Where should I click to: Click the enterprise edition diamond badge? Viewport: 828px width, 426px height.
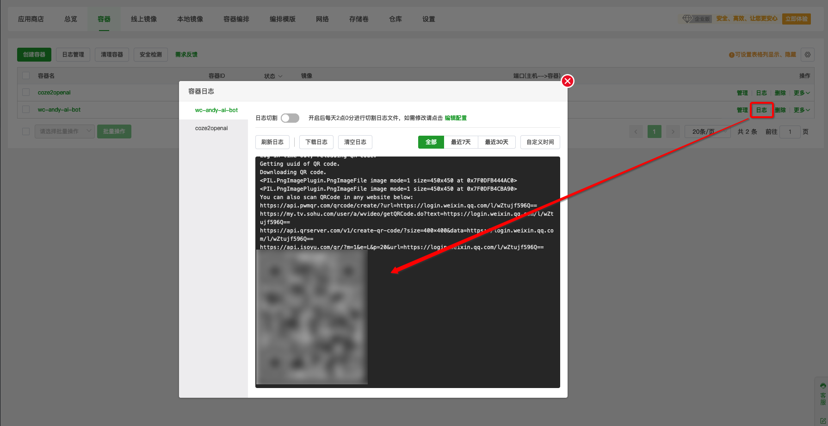(697, 19)
